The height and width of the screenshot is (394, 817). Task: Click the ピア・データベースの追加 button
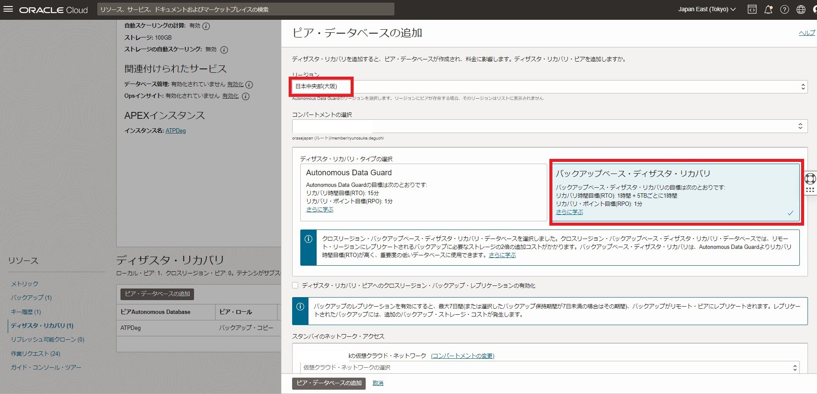(328, 383)
